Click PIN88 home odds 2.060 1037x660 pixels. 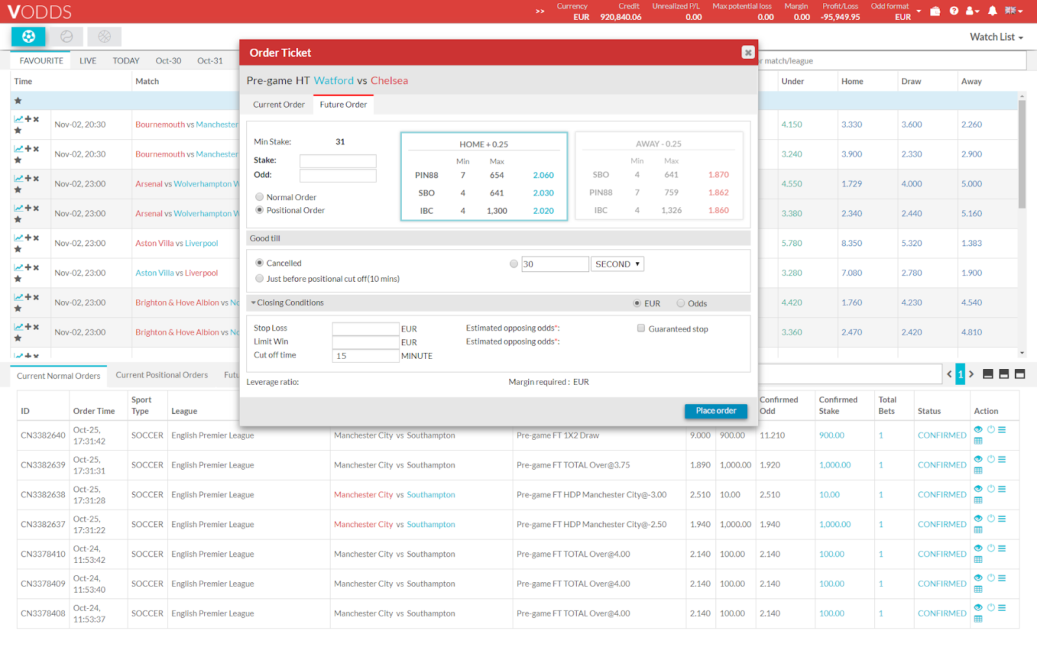543,176
